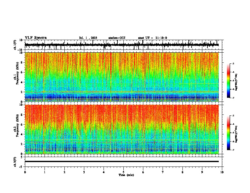Click the "station=OUI" header label

tap(117, 38)
